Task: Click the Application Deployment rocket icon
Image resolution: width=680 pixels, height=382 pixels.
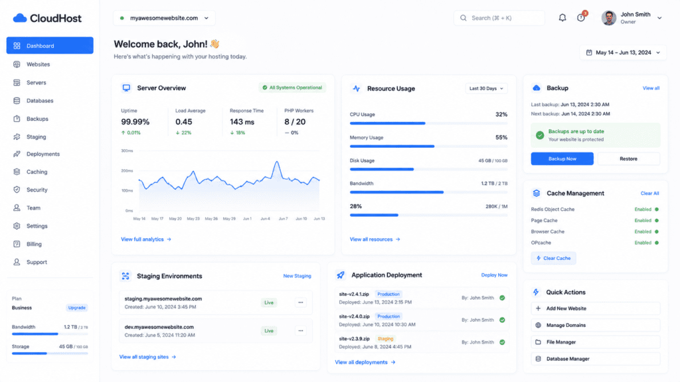Action: 341,275
